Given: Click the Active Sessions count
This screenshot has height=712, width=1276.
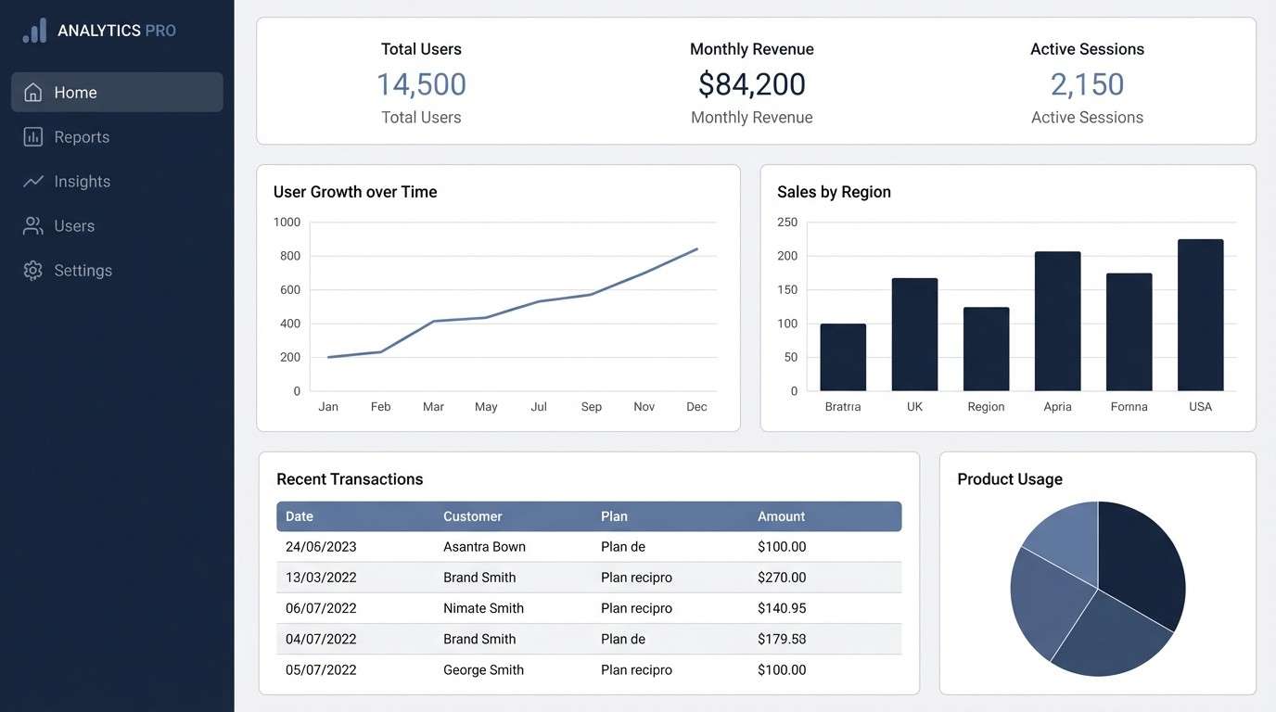Looking at the screenshot, I should pos(1086,83).
